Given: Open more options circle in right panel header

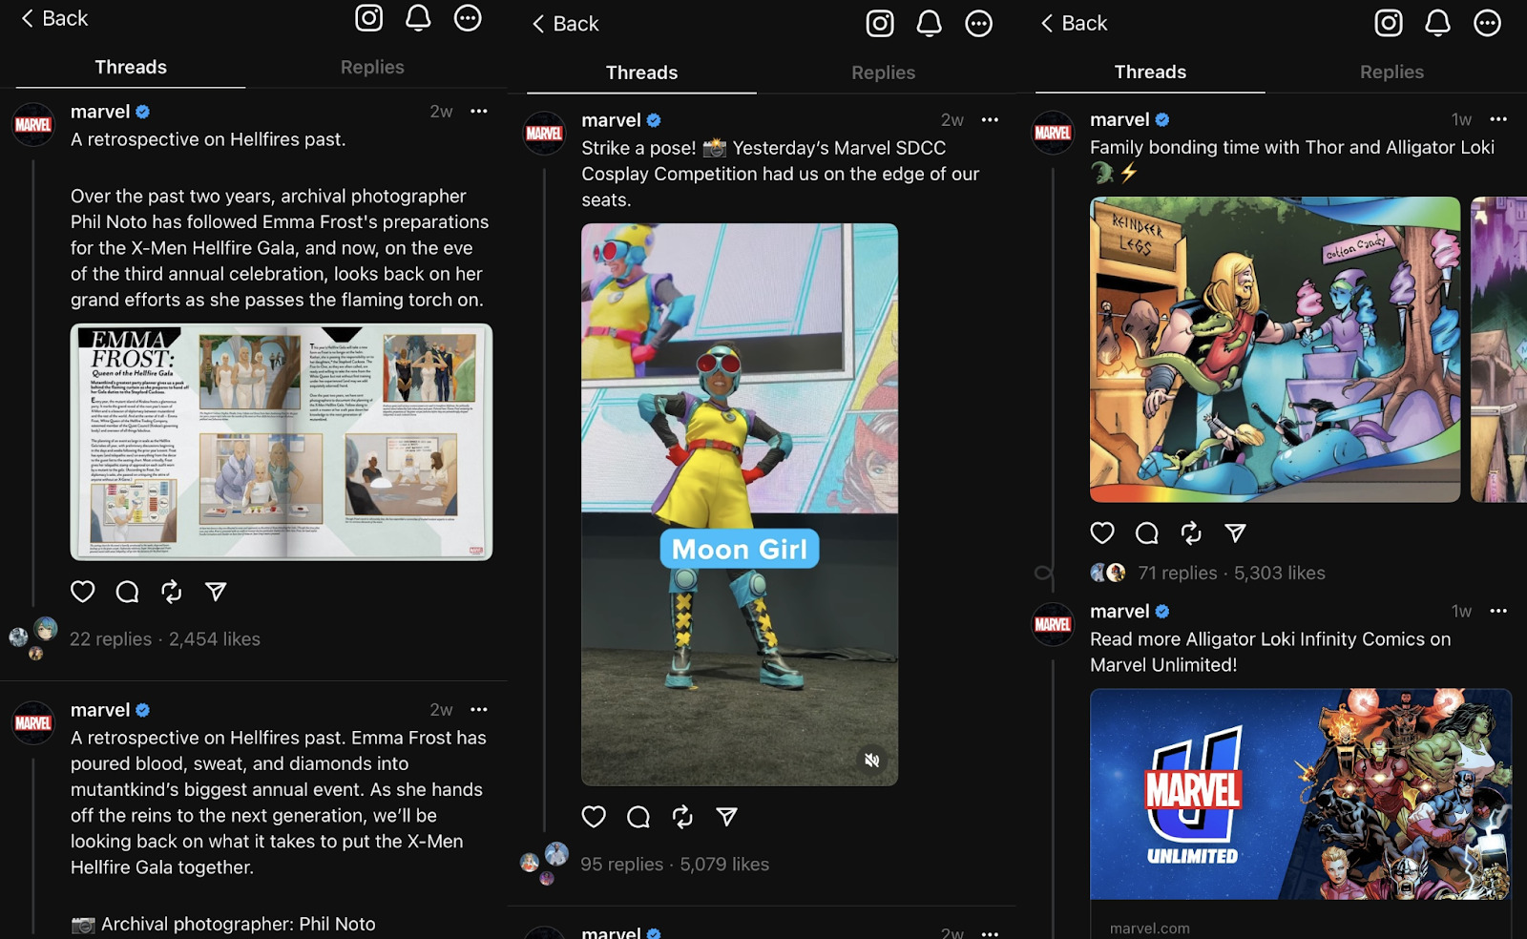Looking at the screenshot, I should (x=1487, y=23).
